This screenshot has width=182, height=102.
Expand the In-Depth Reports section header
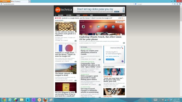point(59,20)
